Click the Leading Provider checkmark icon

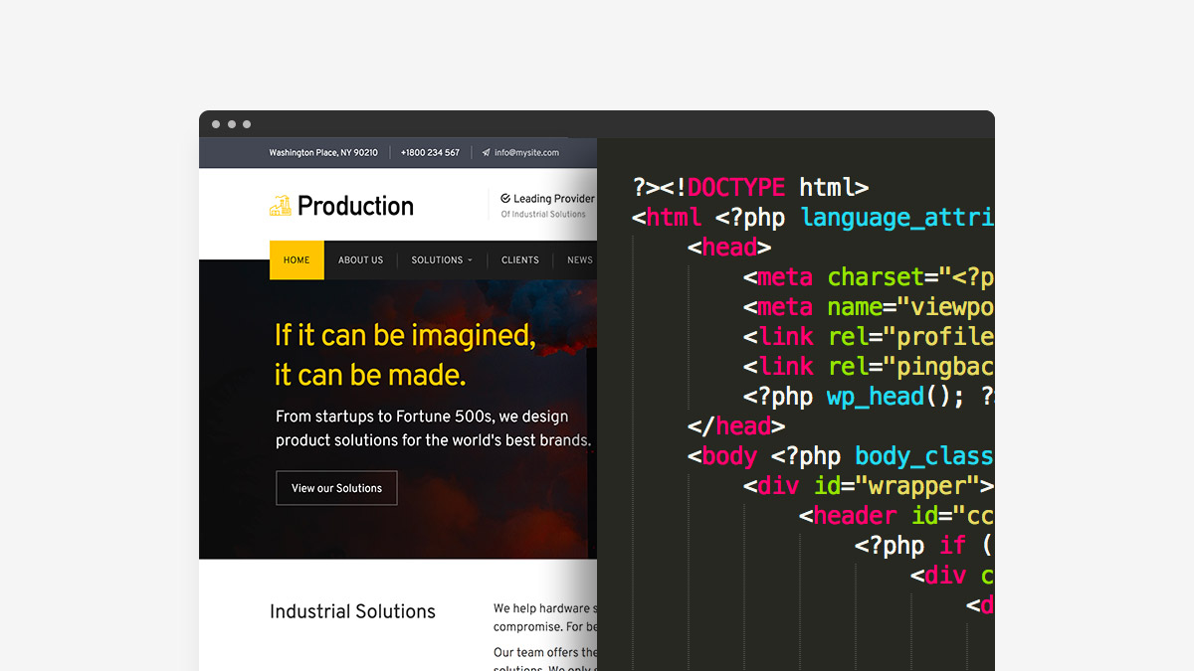(505, 199)
